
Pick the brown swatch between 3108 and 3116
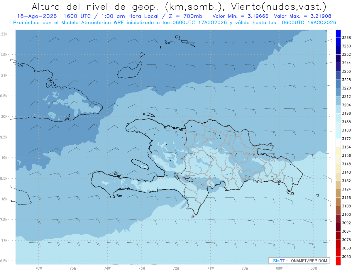point(338,202)
